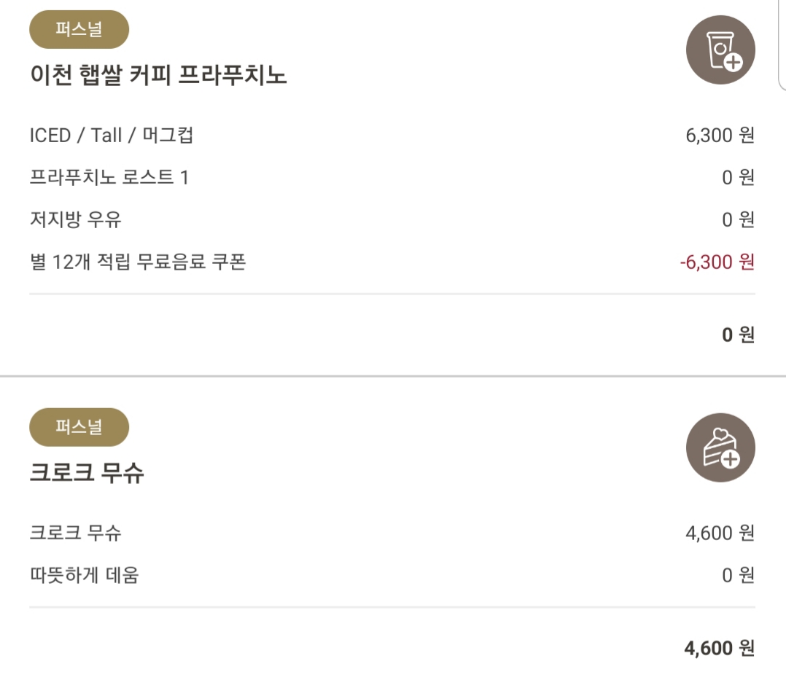
Task: Tap the bold 0 원 drink subtotal
Action: point(738,335)
